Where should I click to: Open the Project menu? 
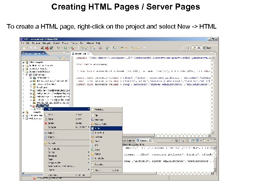point(66,43)
